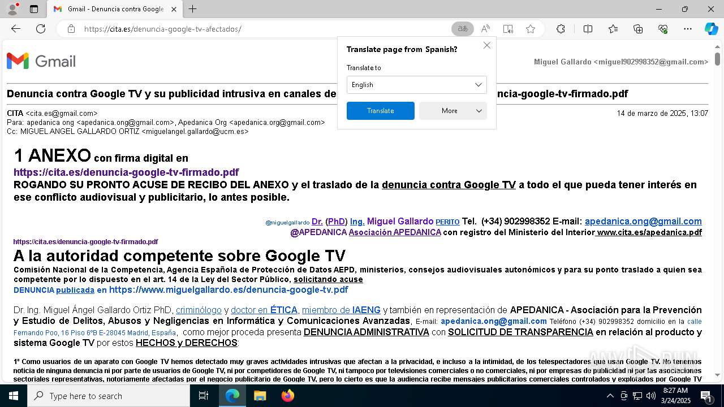Expand the More options button

(x=453, y=111)
